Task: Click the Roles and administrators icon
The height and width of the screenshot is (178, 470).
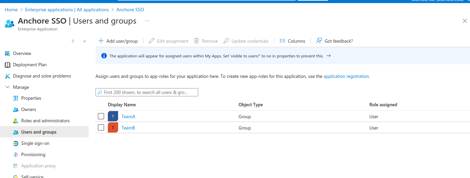Action: 16,121
